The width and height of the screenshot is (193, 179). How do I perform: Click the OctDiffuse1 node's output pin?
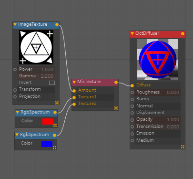pyautogui.click(x=183, y=33)
